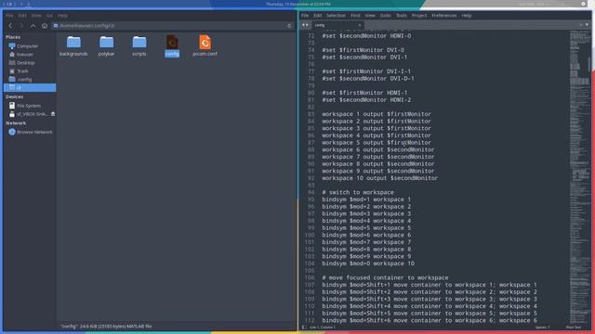Click the editor minimap
The width and height of the screenshot is (595, 334).
point(579,177)
